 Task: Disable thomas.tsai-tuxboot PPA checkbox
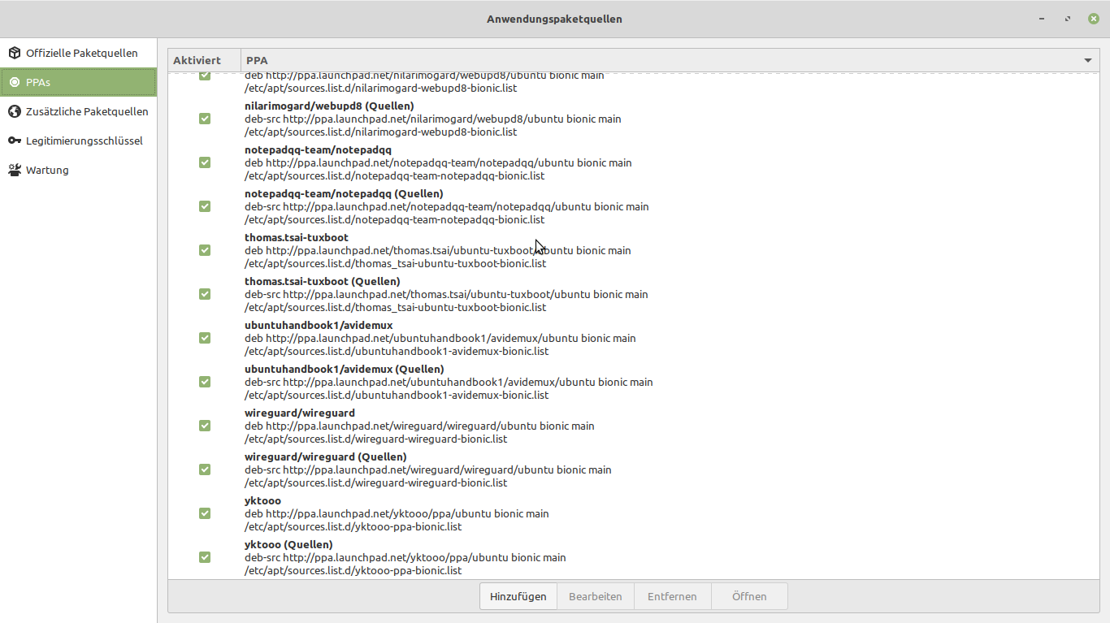tap(205, 250)
